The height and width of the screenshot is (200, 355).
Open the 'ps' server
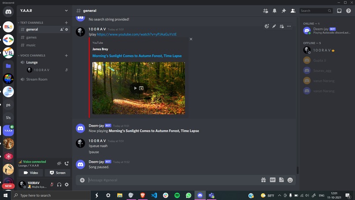(x=8, y=105)
